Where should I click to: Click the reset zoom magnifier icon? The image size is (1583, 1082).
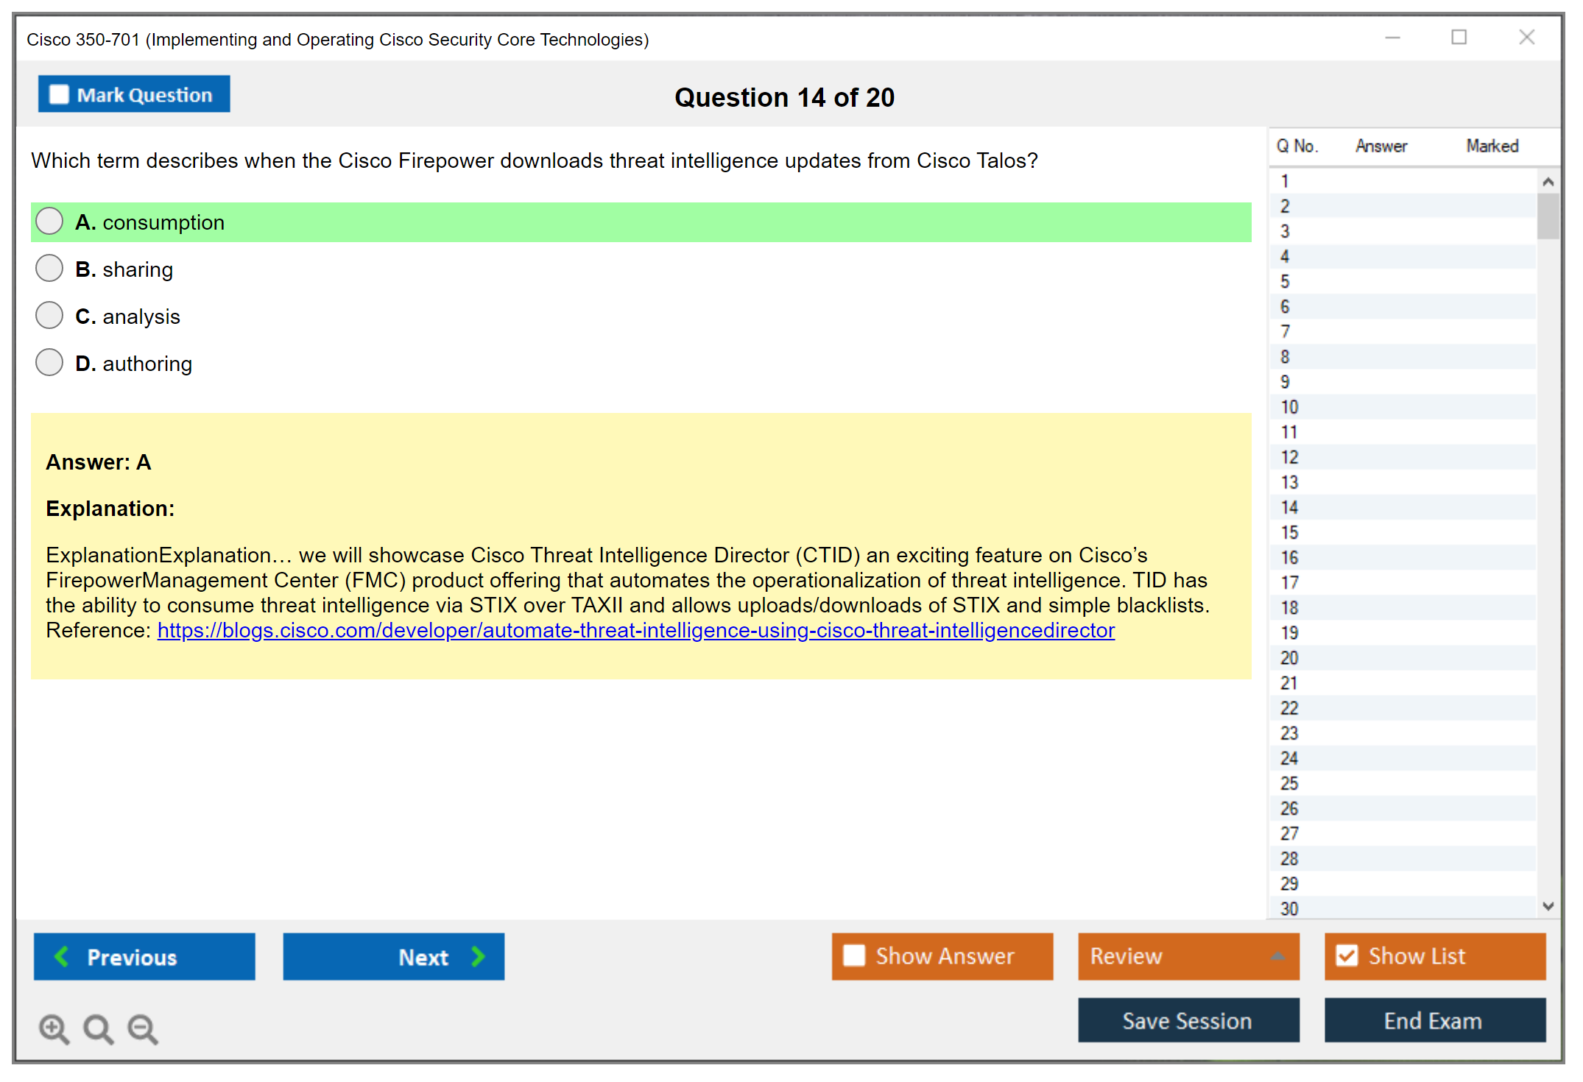(97, 1028)
